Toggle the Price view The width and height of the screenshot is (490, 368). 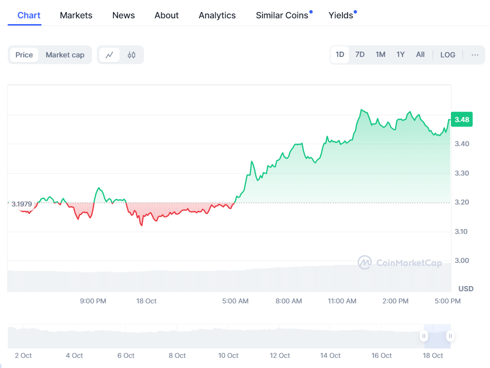coord(24,55)
